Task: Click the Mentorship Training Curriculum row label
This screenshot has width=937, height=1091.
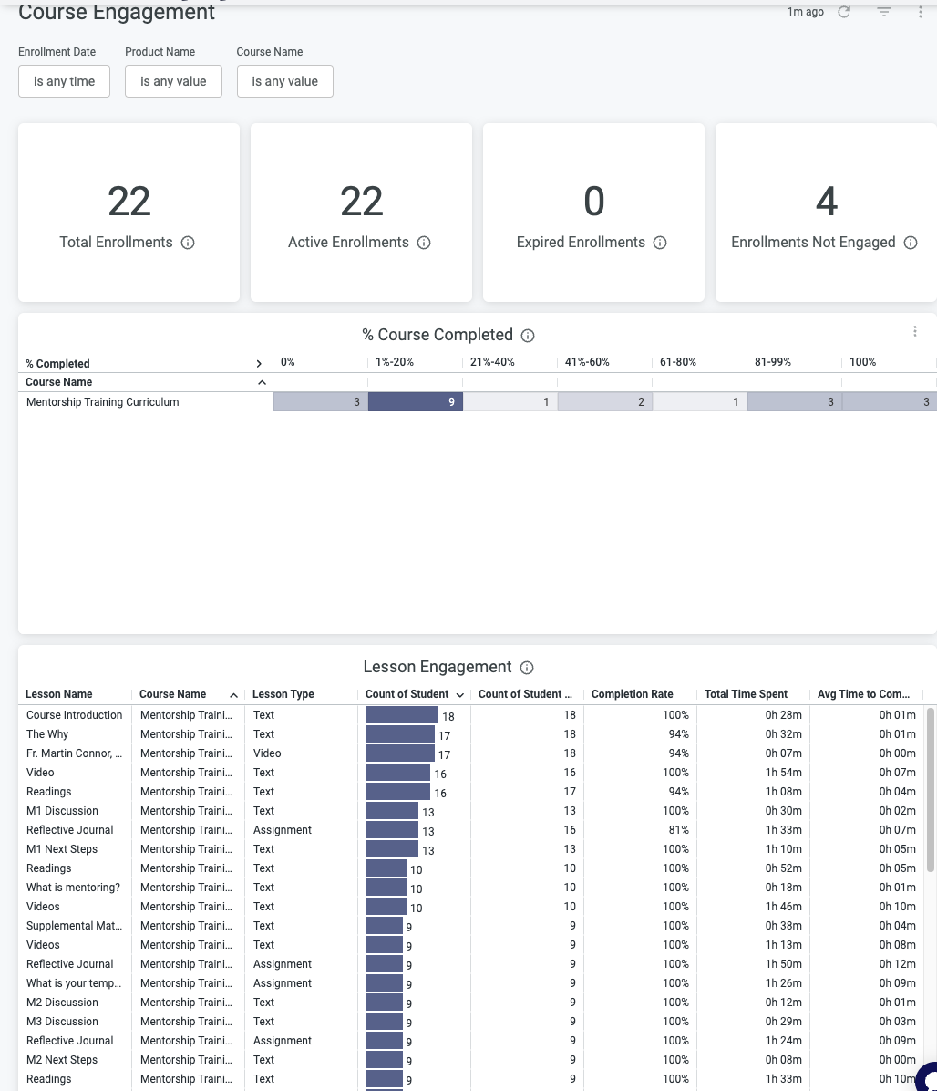Action: click(x=102, y=402)
